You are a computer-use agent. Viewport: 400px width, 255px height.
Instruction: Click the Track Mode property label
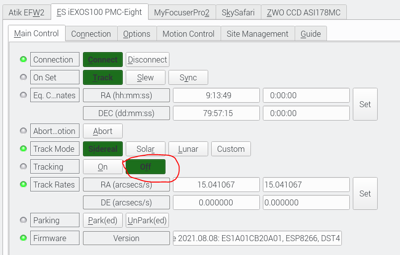tap(55, 149)
